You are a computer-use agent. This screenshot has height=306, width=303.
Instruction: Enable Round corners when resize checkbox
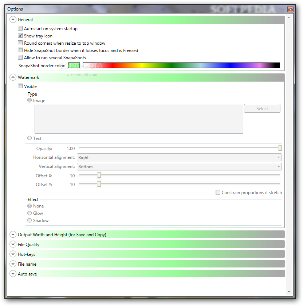[20, 43]
